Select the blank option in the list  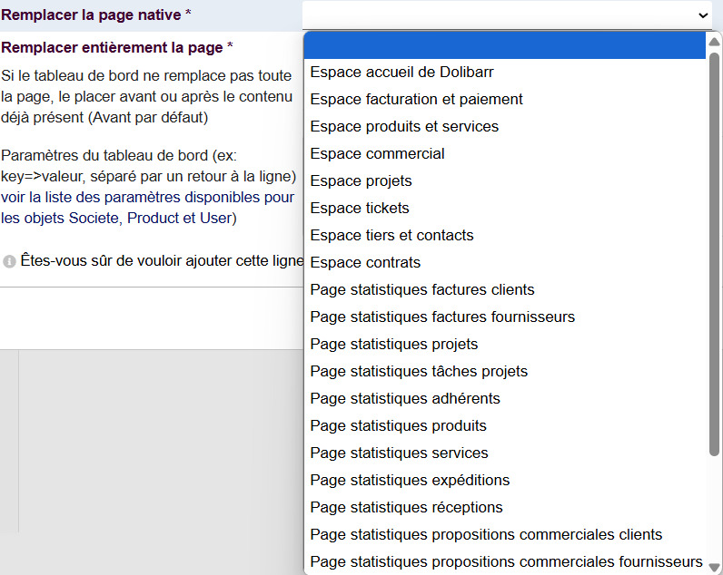[x=505, y=45]
